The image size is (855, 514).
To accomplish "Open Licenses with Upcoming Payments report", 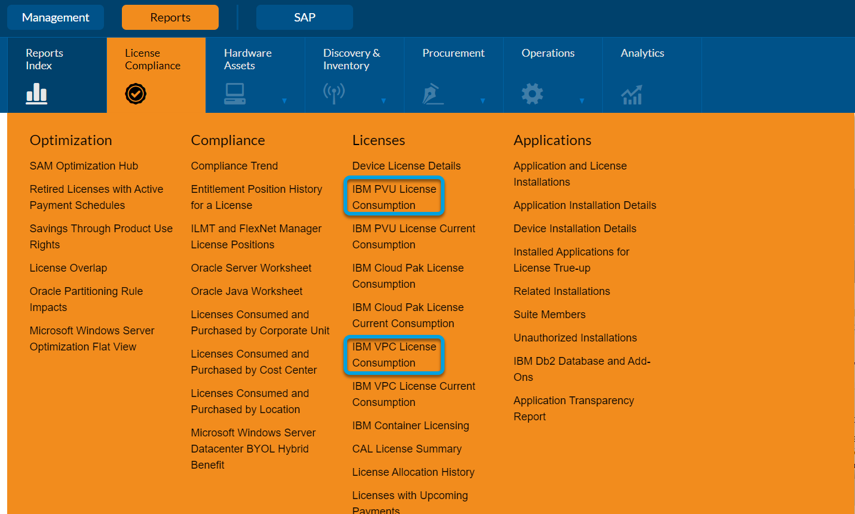I will (410, 502).
